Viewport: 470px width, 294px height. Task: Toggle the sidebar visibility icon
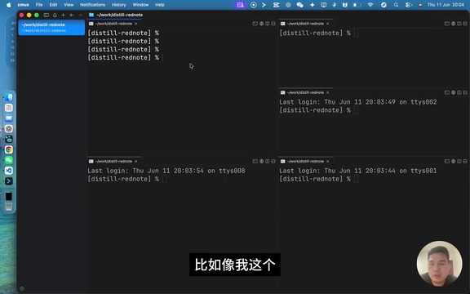(47, 15)
